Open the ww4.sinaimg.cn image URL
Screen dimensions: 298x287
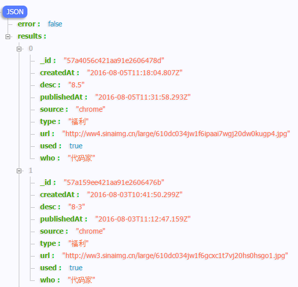point(176,134)
